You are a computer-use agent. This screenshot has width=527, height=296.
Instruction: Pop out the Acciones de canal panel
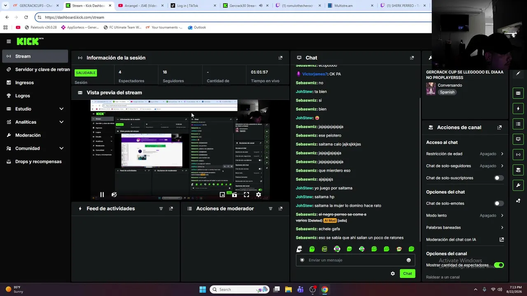[499, 127]
